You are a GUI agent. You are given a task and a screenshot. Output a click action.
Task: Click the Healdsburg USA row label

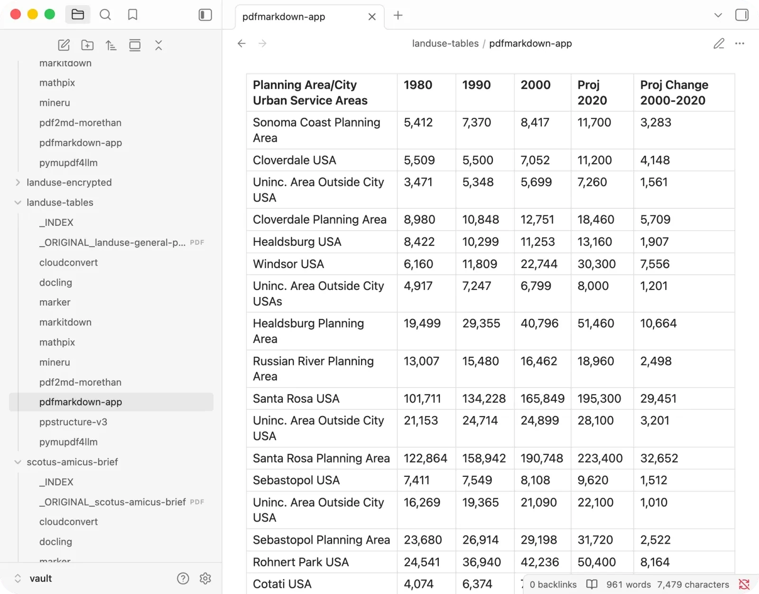(x=297, y=242)
